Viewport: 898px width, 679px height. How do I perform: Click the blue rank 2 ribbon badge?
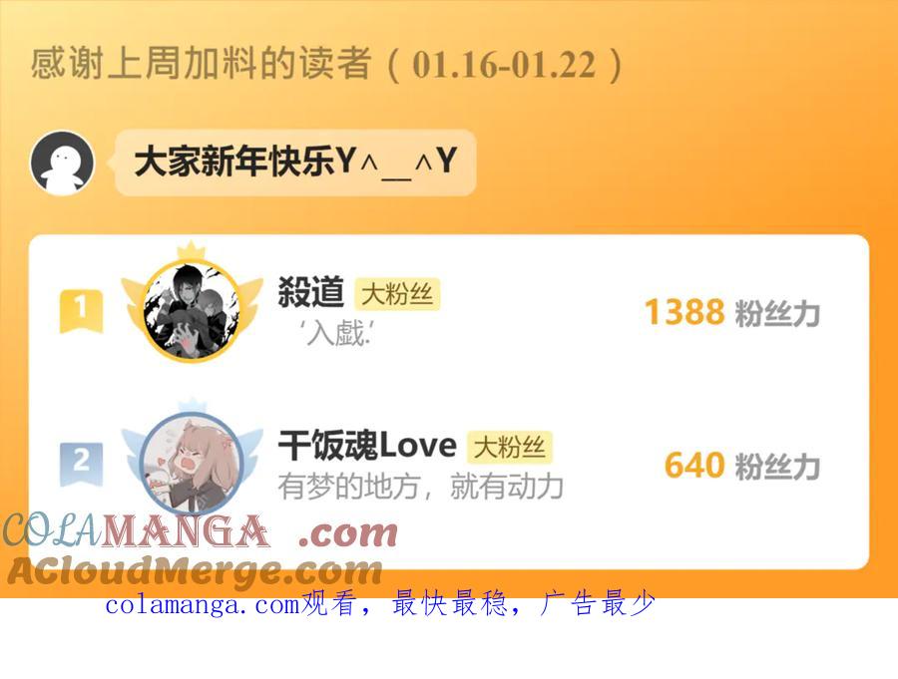[82, 464]
